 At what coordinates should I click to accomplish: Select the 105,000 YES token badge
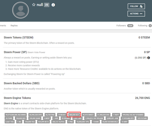click(x=30, y=122)
